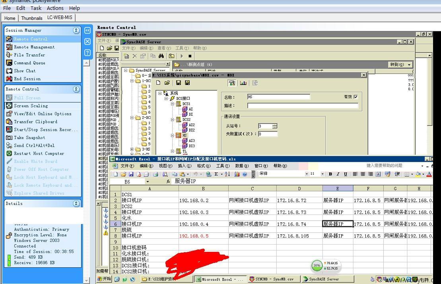Open Remote Management in Session Manager

[x=34, y=47]
